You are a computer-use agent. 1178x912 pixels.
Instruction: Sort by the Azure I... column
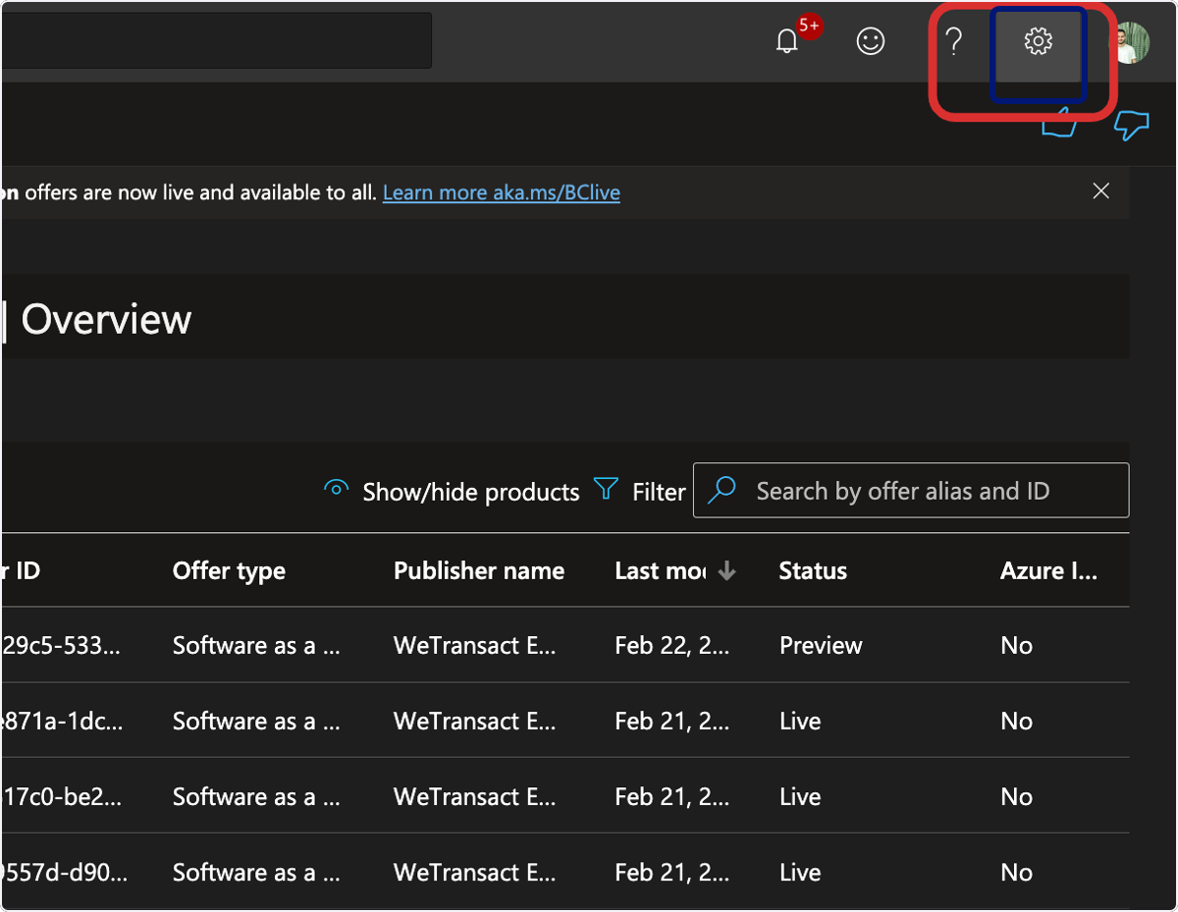pos(1048,570)
